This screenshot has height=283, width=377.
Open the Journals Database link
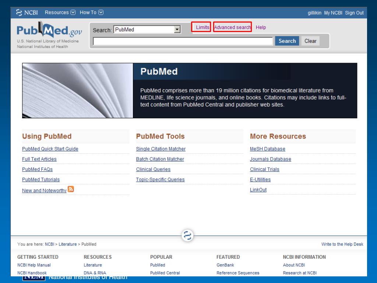pyautogui.click(x=271, y=159)
